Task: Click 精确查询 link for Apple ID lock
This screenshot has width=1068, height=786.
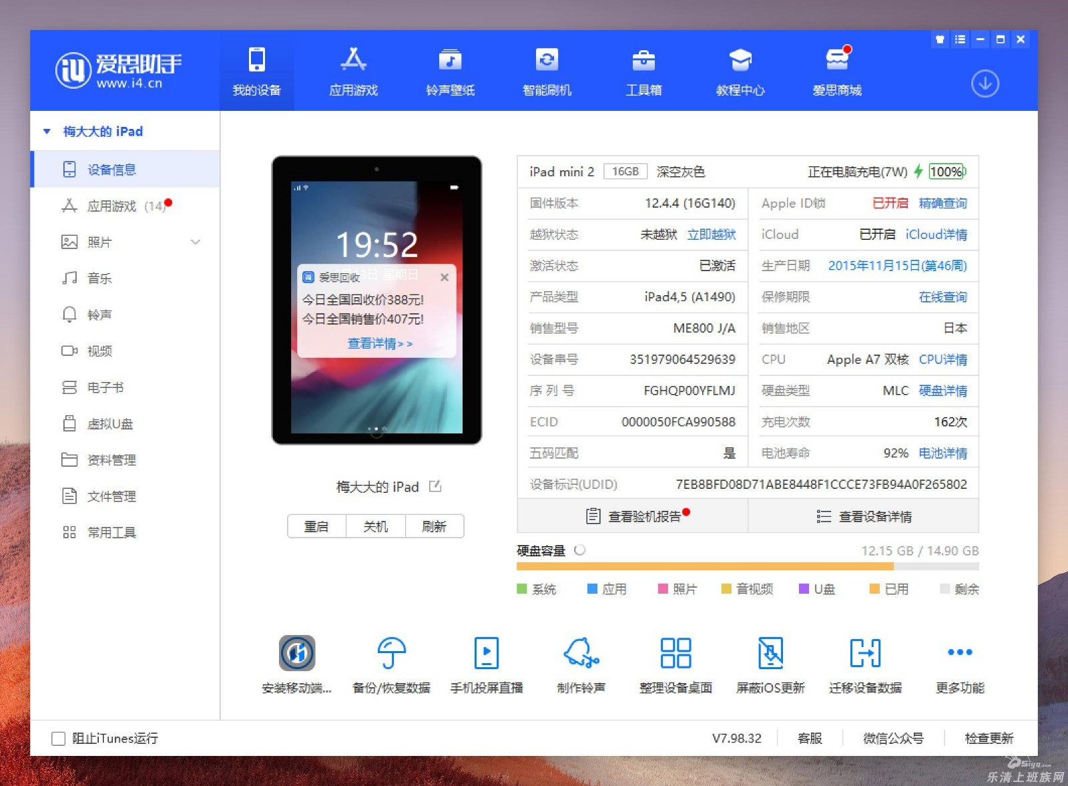Action: 943,203
